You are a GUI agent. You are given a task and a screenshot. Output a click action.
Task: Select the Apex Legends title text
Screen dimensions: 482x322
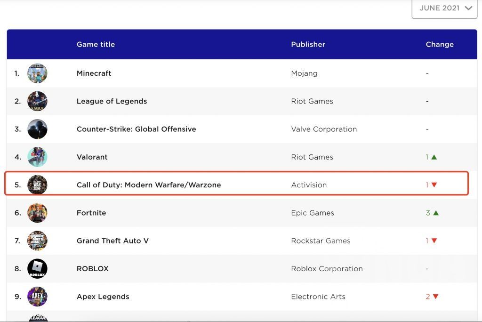tap(103, 297)
